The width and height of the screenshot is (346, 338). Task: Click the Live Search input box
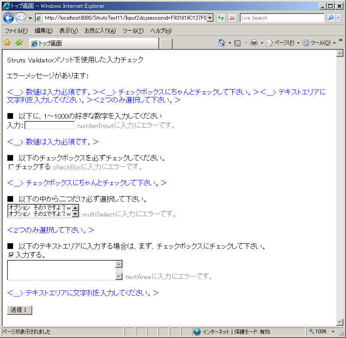click(x=282, y=18)
